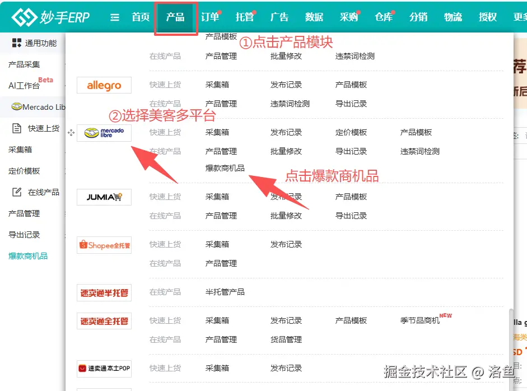
Task: Open the 仓库 menu
Action: click(x=384, y=17)
